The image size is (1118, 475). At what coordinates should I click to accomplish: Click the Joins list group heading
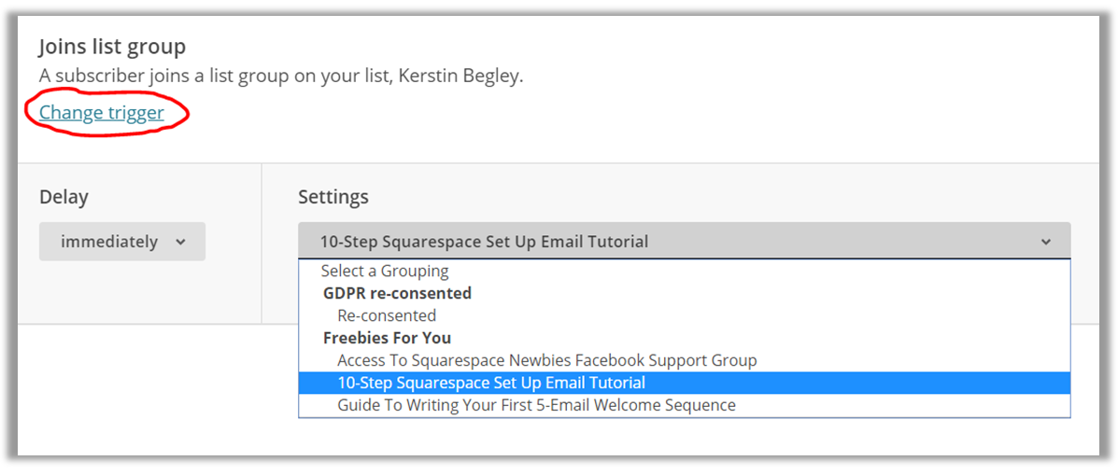pyautogui.click(x=112, y=47)
